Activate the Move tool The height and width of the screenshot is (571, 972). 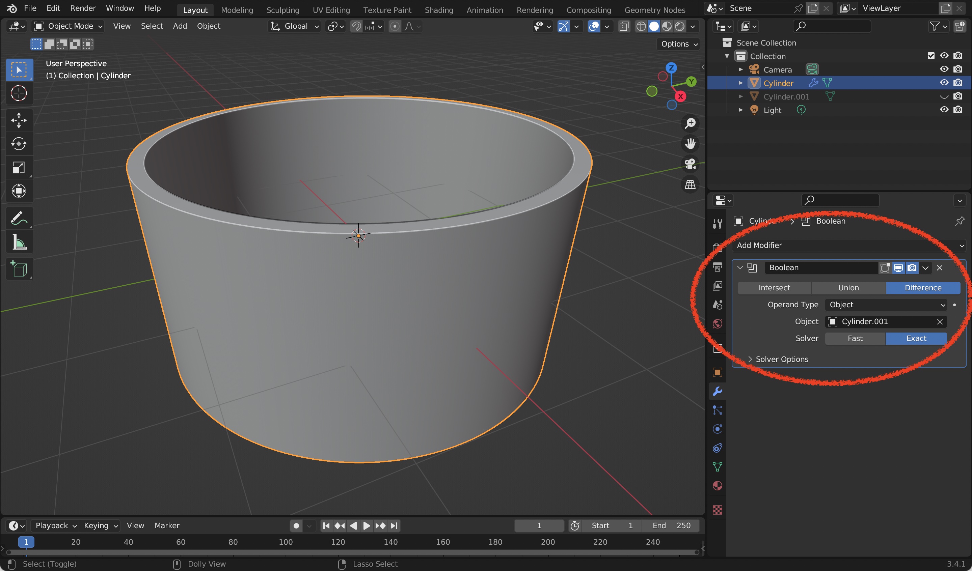(19, 120)
